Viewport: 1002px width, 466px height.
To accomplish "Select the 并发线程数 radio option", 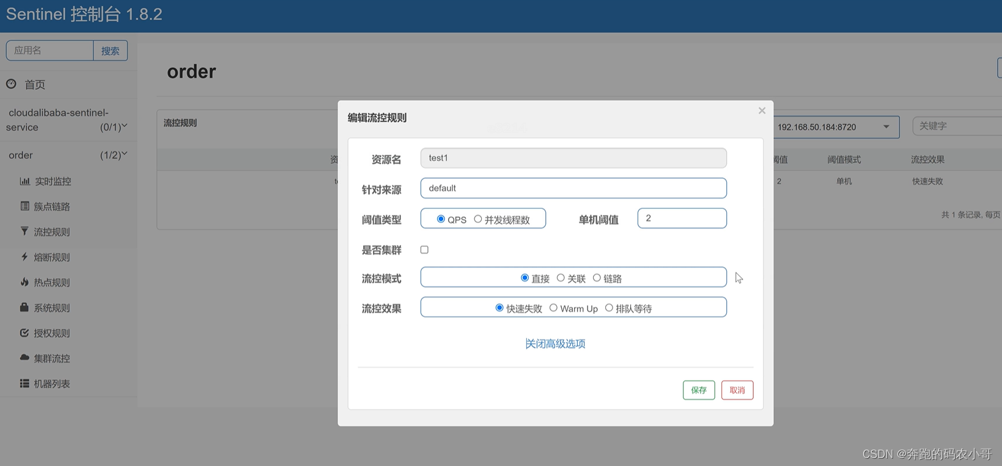I will 478,219.
